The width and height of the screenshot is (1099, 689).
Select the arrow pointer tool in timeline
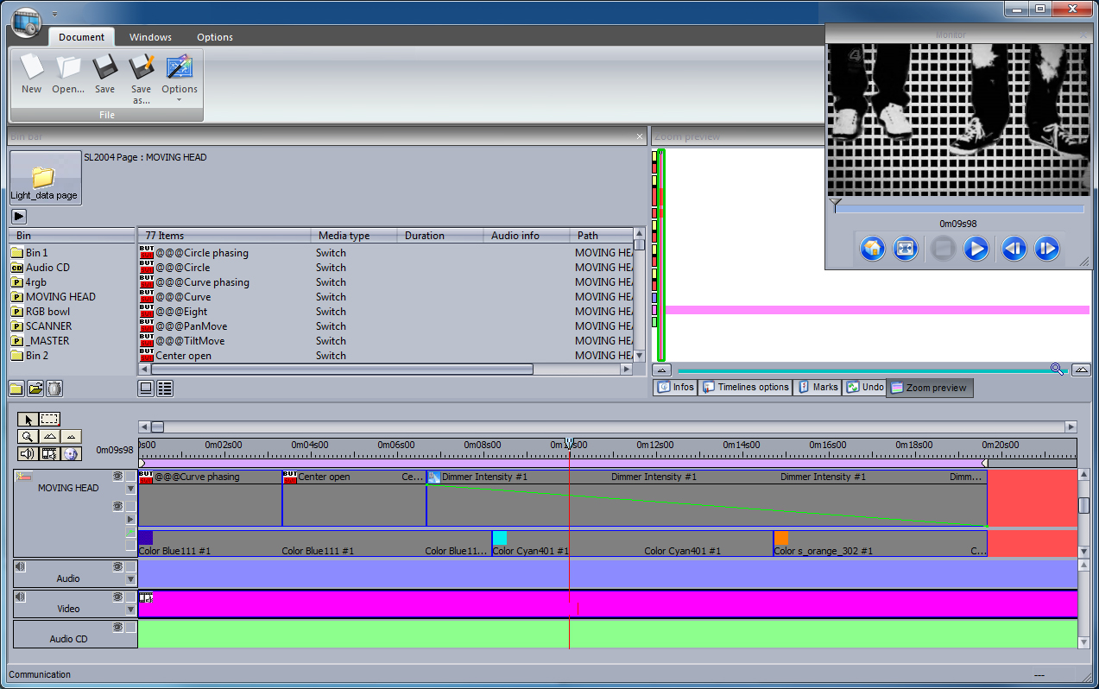(x=28, y=419)
